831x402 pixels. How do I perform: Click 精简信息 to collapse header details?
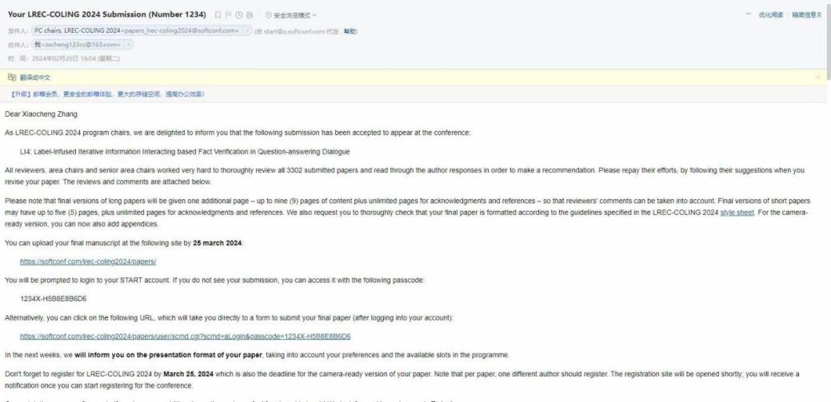click(807, 15)
